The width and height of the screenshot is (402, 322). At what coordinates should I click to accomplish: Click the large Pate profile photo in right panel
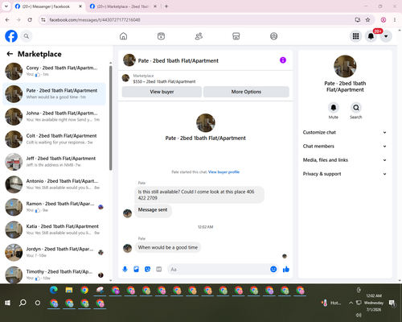click(345, 66)
